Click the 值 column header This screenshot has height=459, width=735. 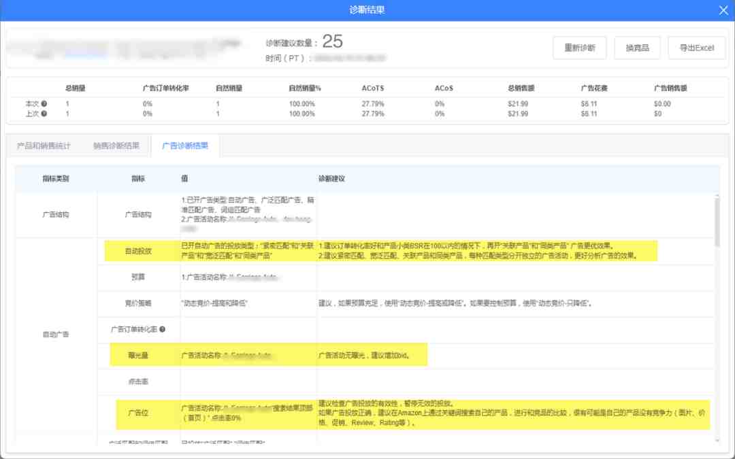[184, 178]
